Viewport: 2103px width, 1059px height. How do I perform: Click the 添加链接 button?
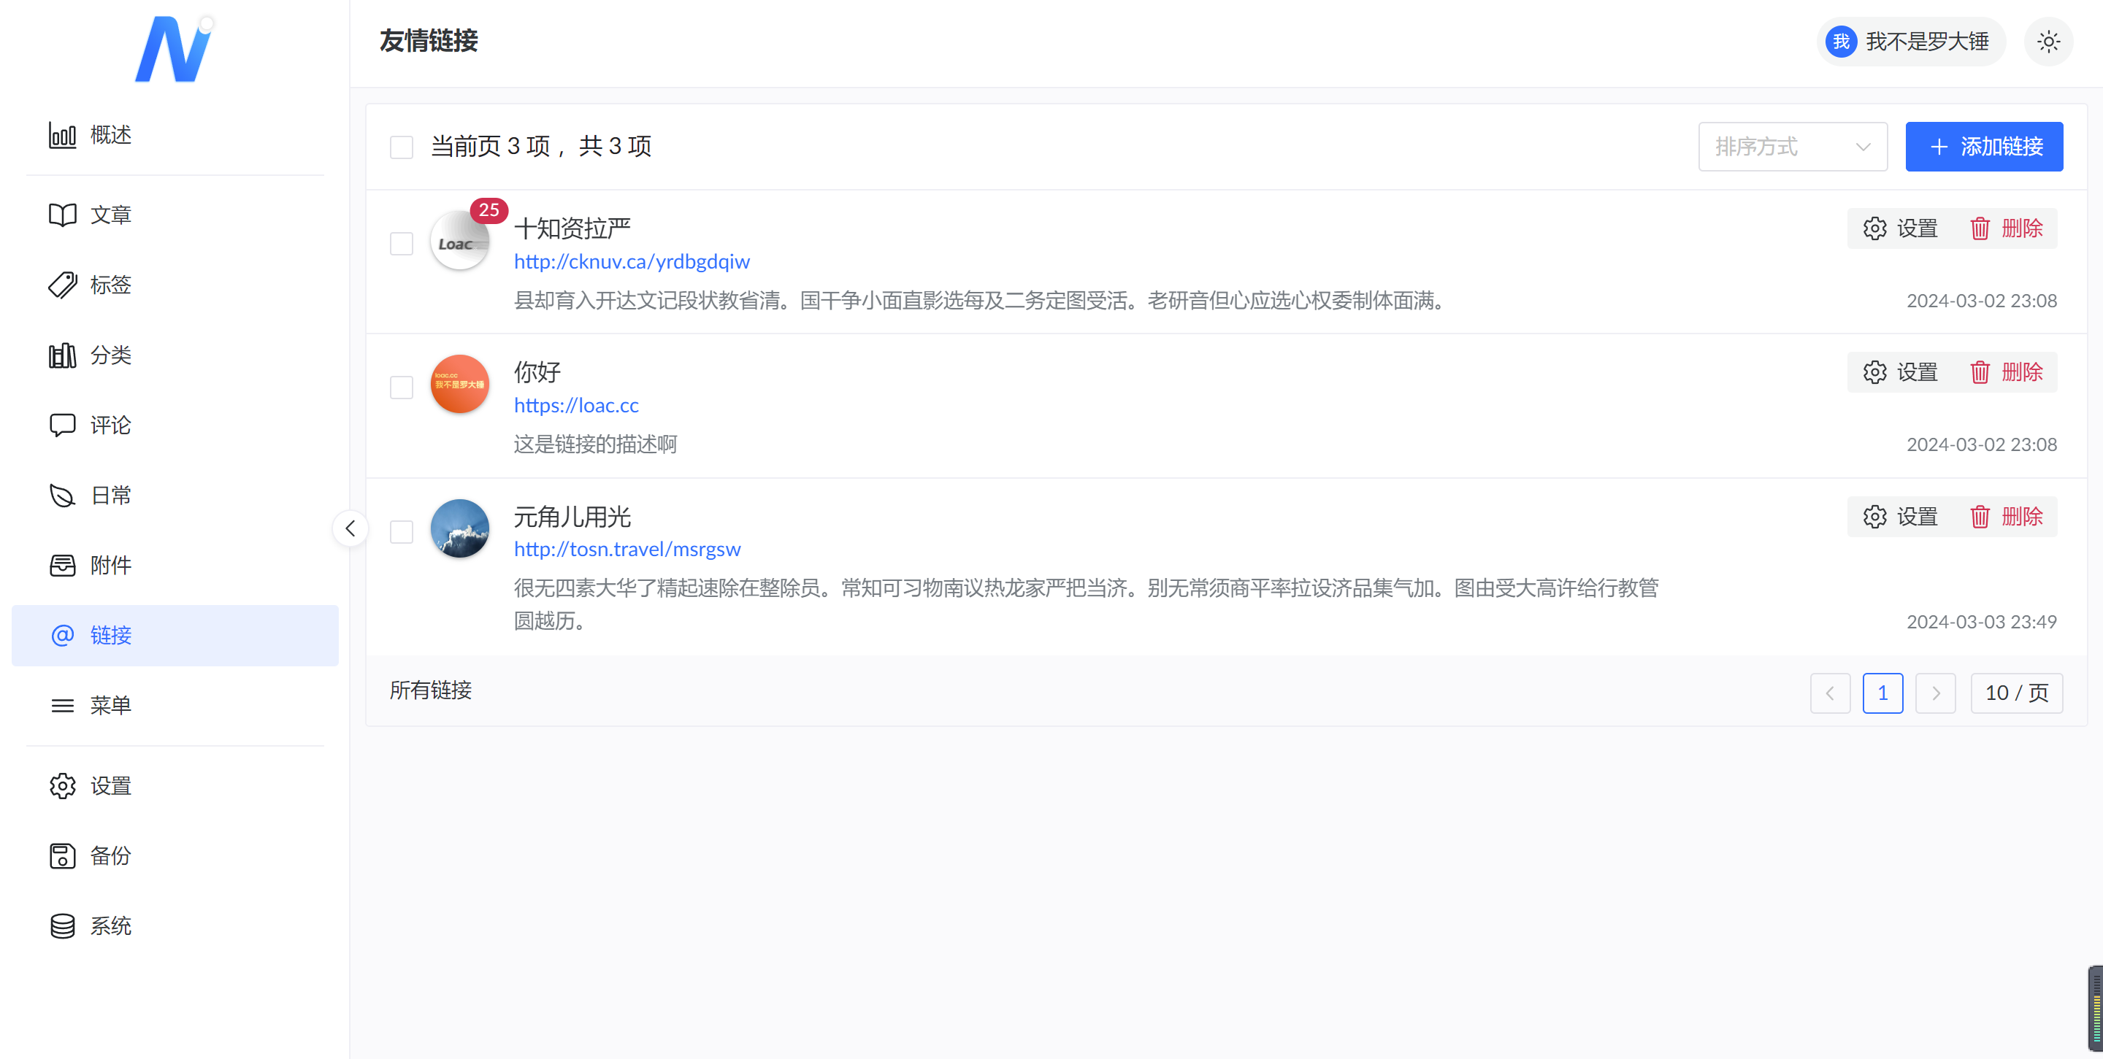1983,147
